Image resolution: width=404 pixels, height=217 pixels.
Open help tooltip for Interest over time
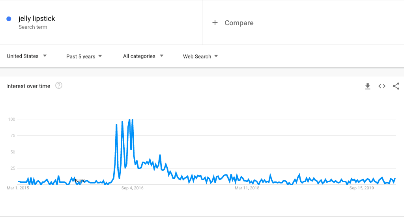tap(59, 85)
